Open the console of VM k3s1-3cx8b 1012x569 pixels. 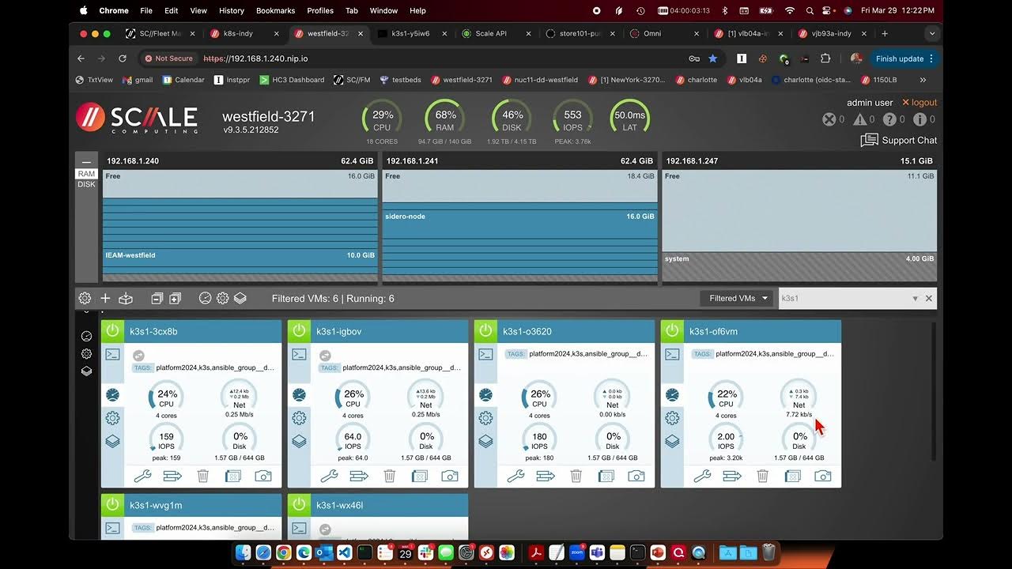click(x=112, y=355)
